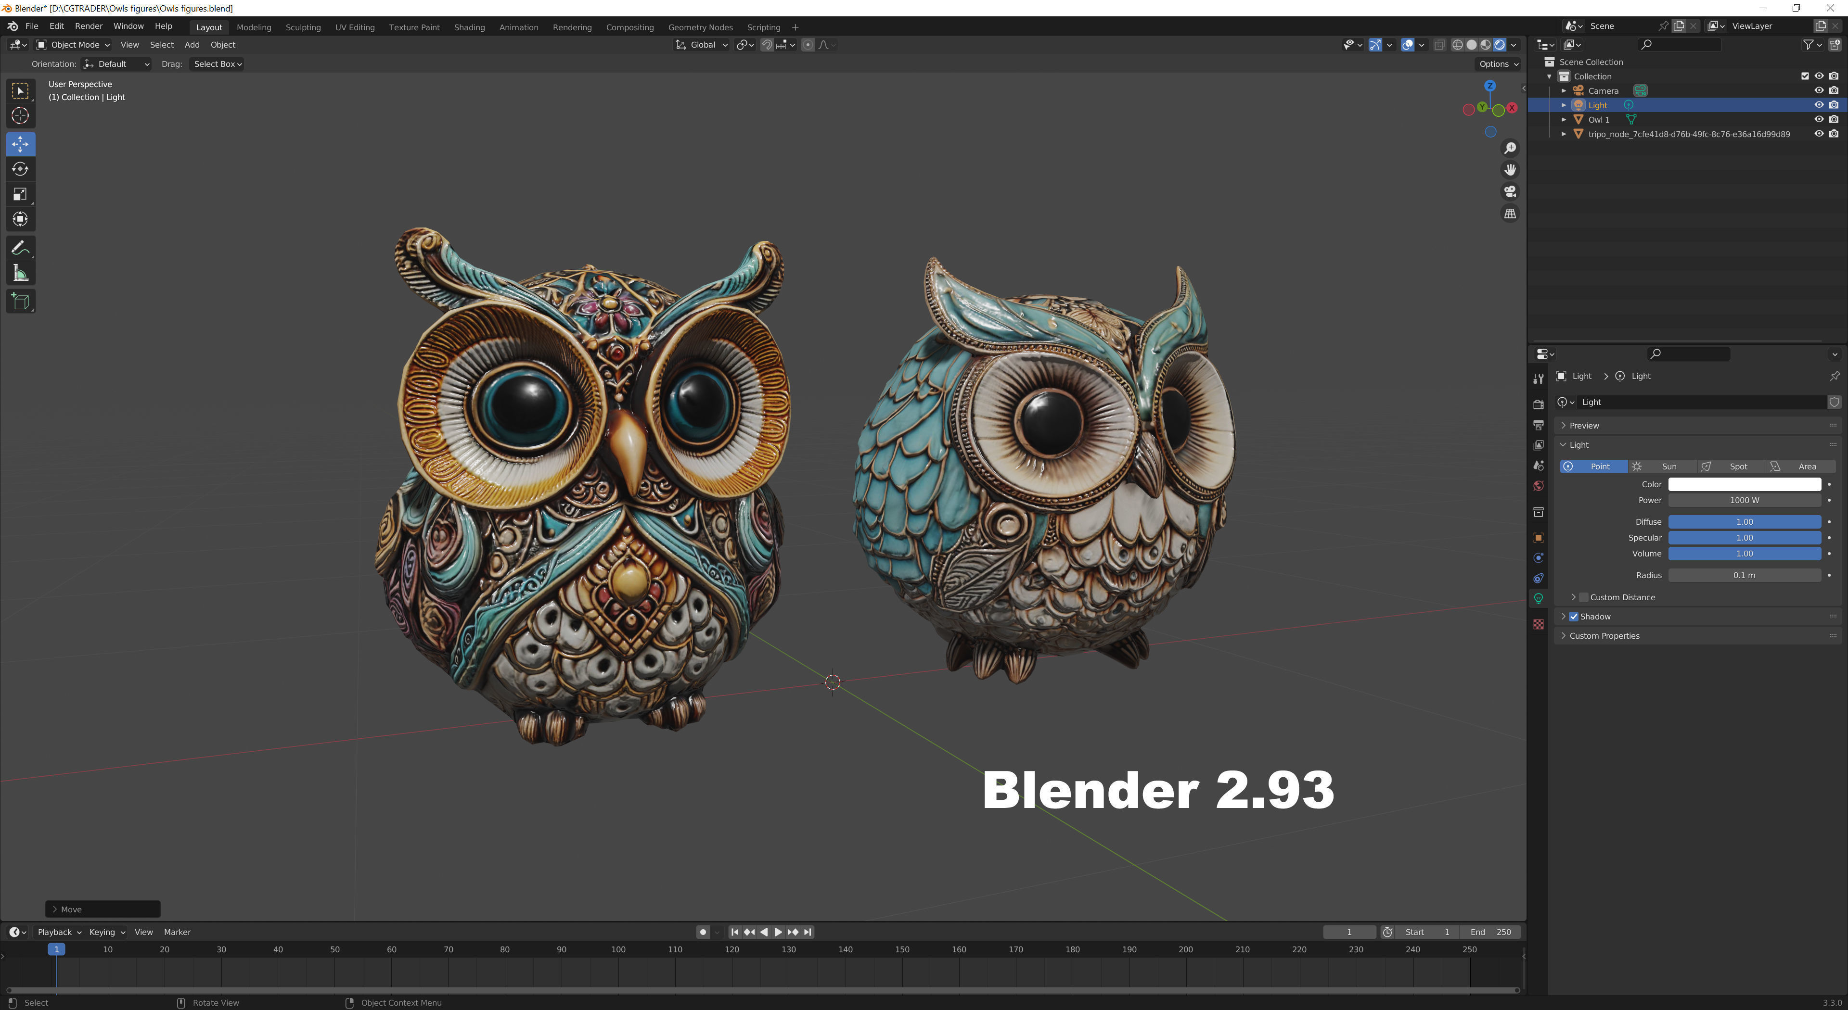Toggle the camera view icon
The width and height of the screenshot is (1848, 1010).
pos(1510,191)
